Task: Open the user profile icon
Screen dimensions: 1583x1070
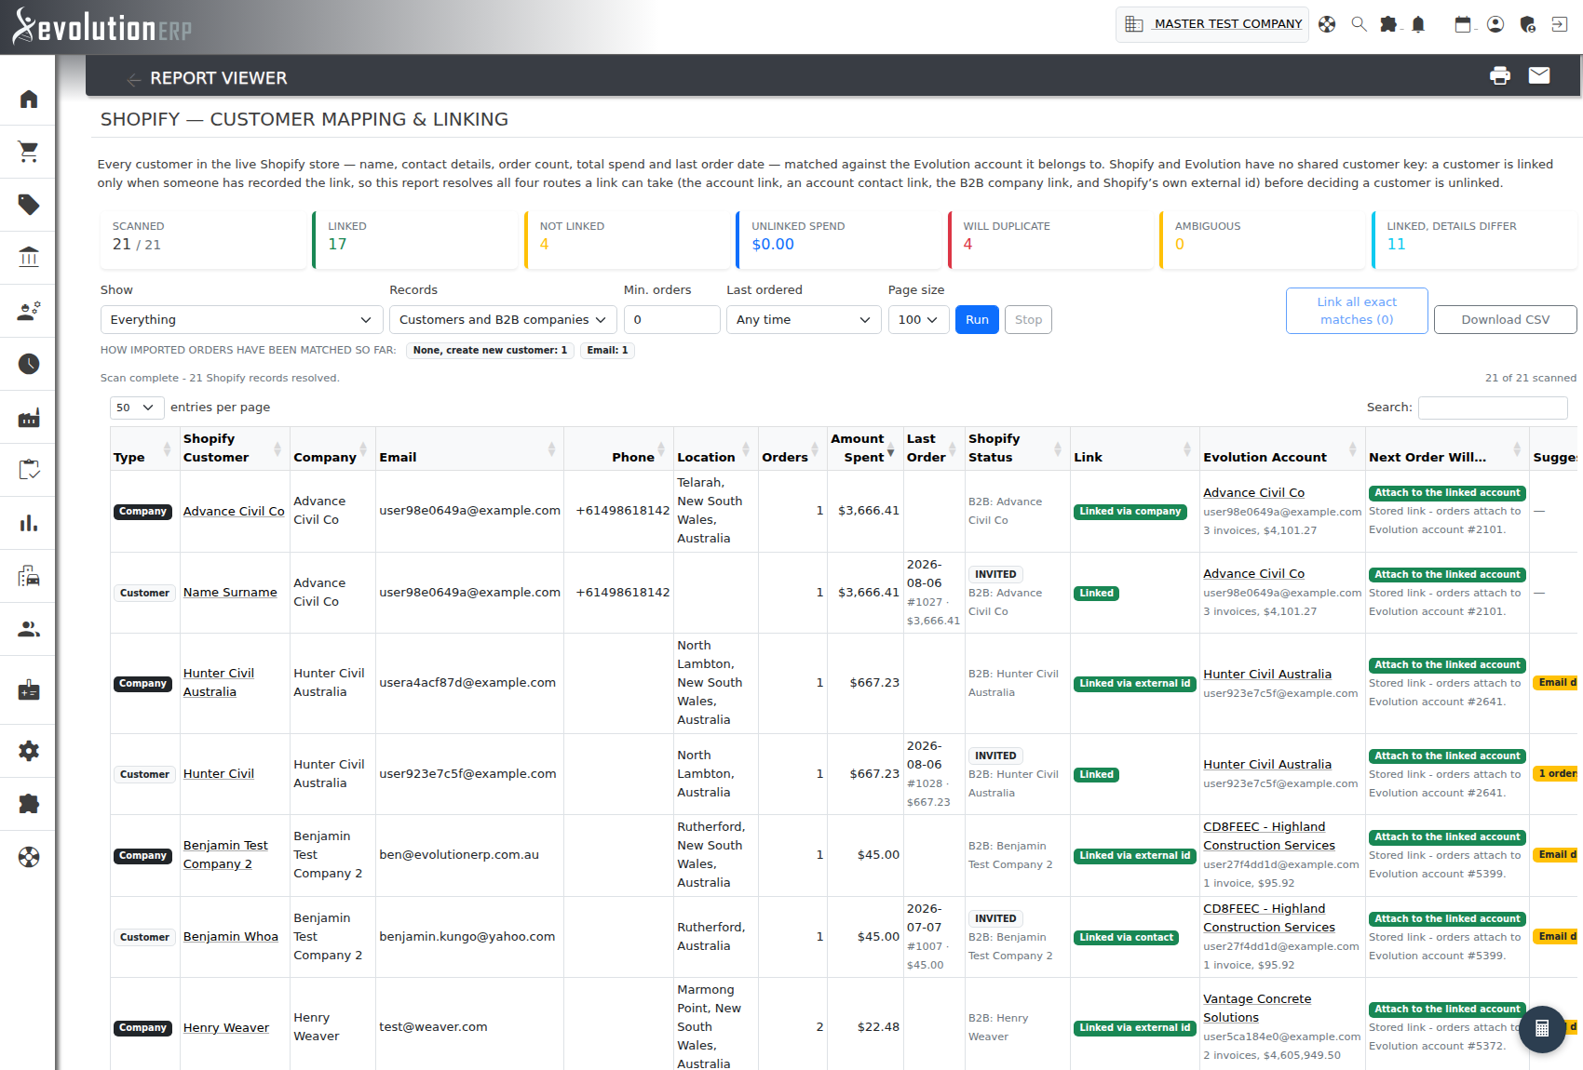Action: (x=1495, y=24)
